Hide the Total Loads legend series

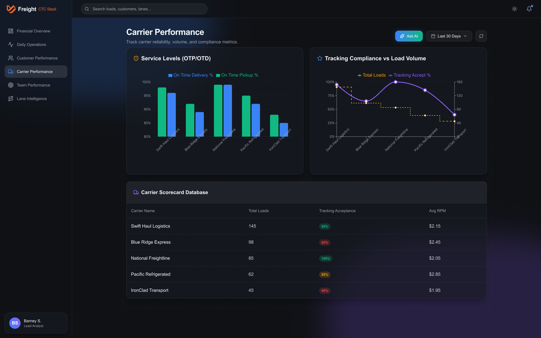(x=371, y=75)
